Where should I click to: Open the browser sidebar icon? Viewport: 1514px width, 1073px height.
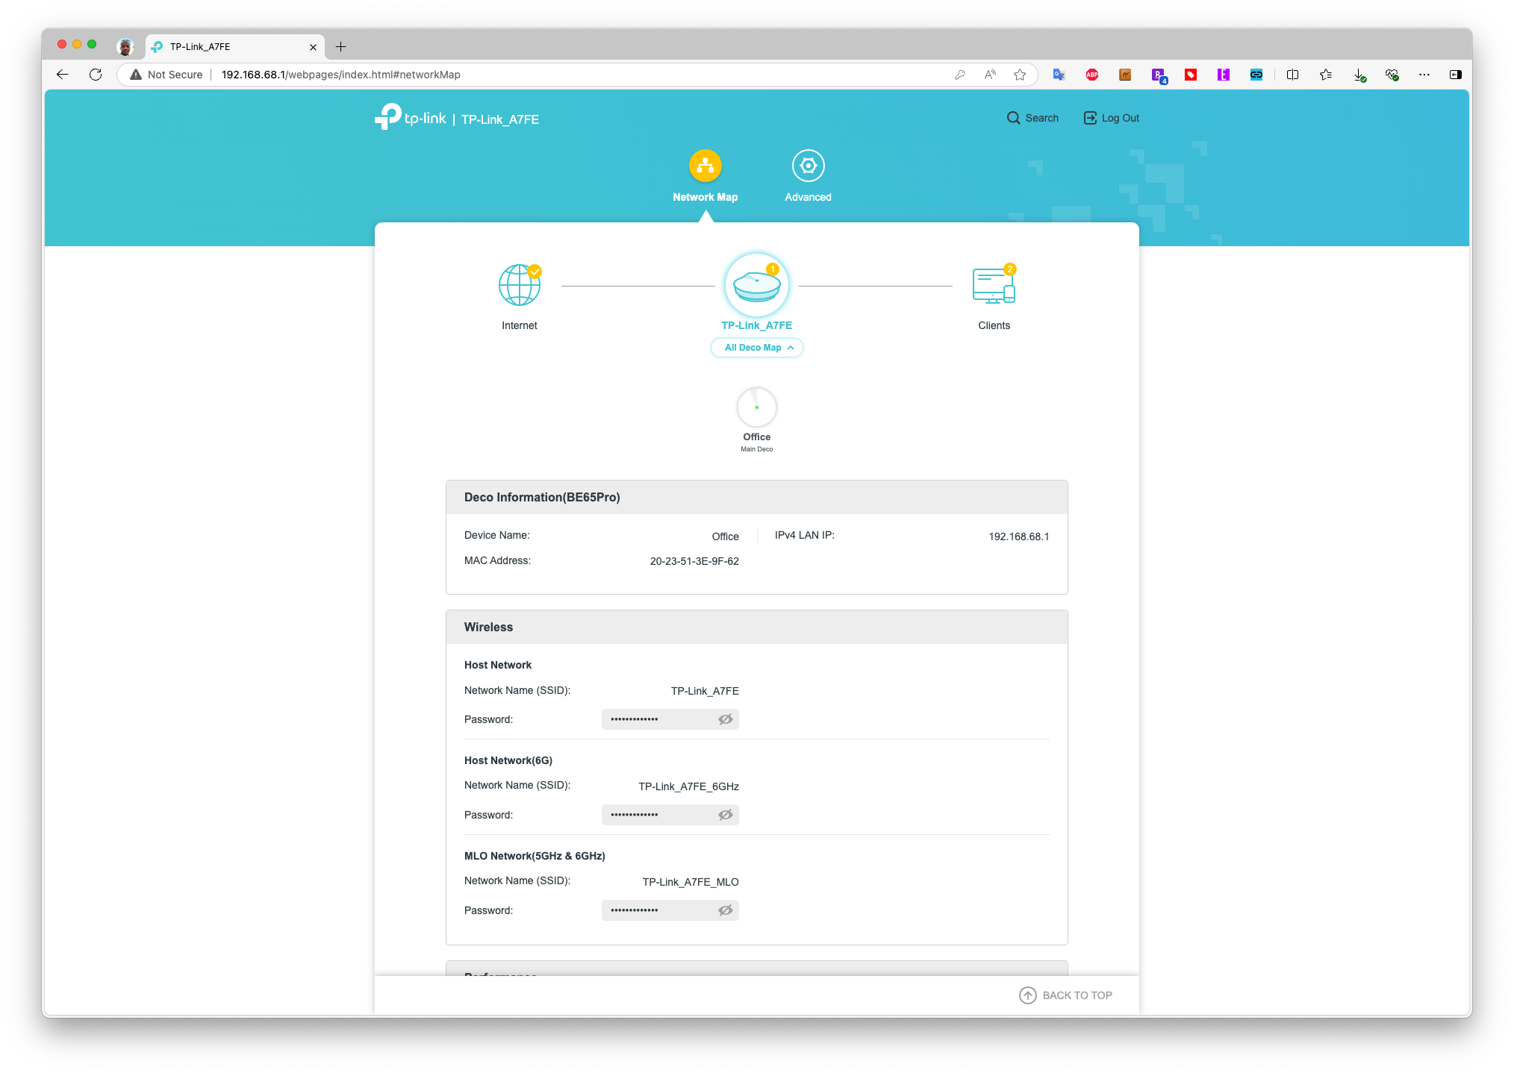1456,75
